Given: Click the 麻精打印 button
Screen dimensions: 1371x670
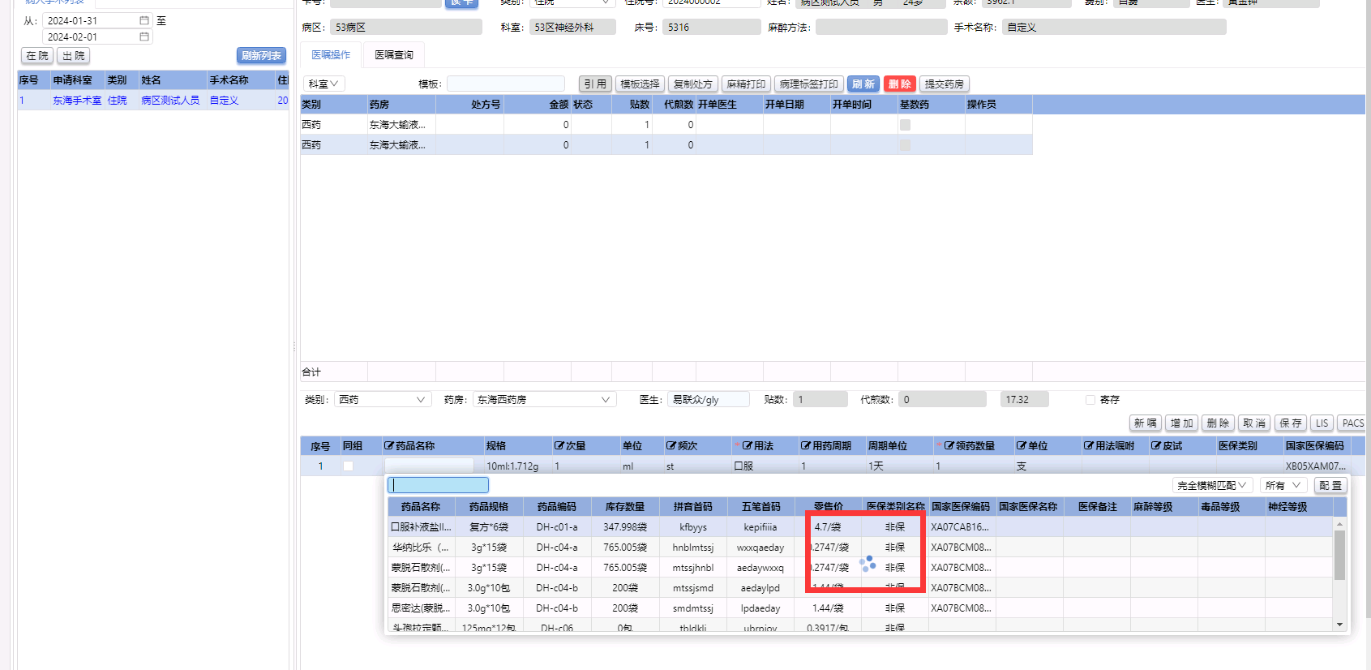Looking at the screenshot, I should [746, 84].
